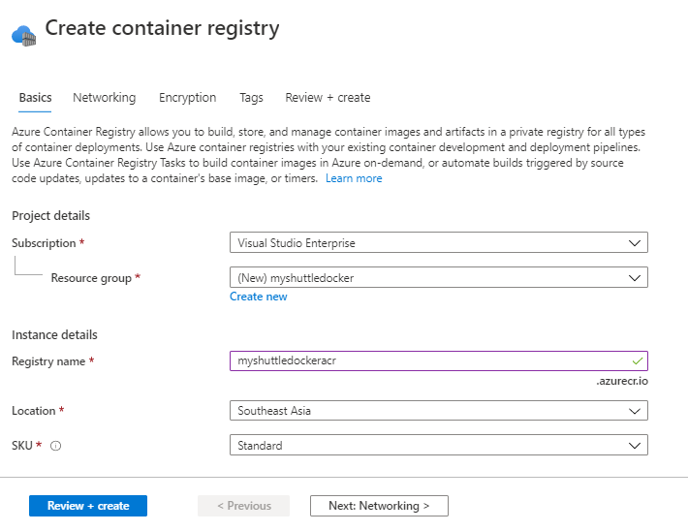Open the Subscription dropdown

click(x=439, y=242)
